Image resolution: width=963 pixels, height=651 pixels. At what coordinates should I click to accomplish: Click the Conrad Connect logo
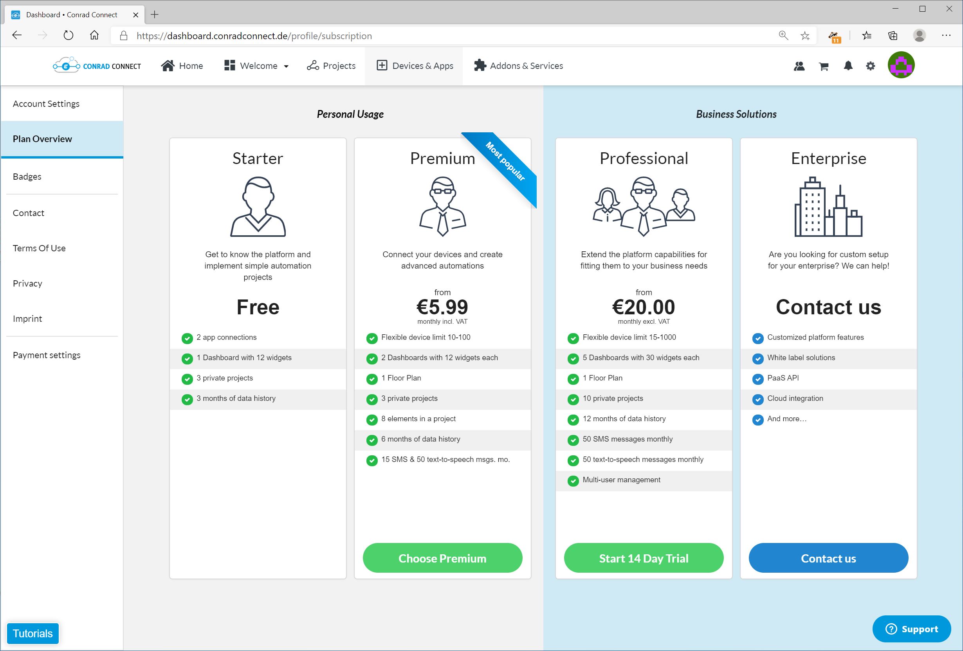[97, 66]
